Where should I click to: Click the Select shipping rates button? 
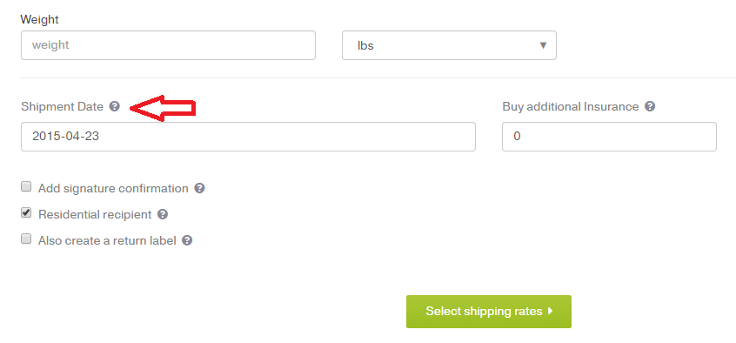tap(489, 312)
